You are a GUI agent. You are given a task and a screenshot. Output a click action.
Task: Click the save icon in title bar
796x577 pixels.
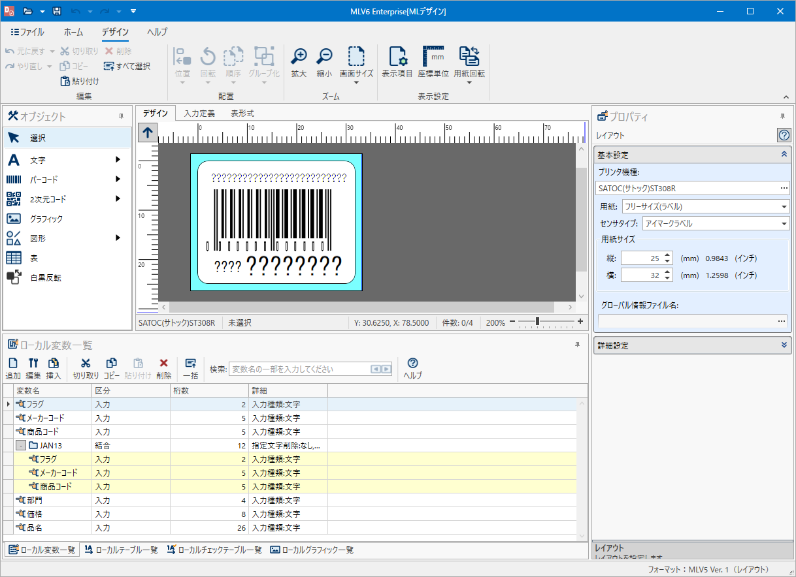pyautogui.click(x=57, y=11)
